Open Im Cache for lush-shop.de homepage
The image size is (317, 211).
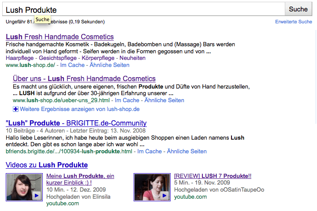coord(72,65)
